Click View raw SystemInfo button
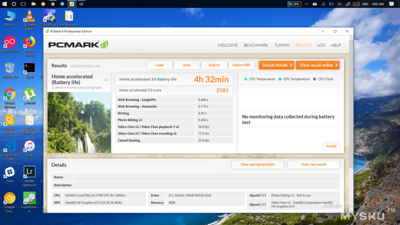Image resolution: width=400 pixels, height=225 pixels. [257, 164]
